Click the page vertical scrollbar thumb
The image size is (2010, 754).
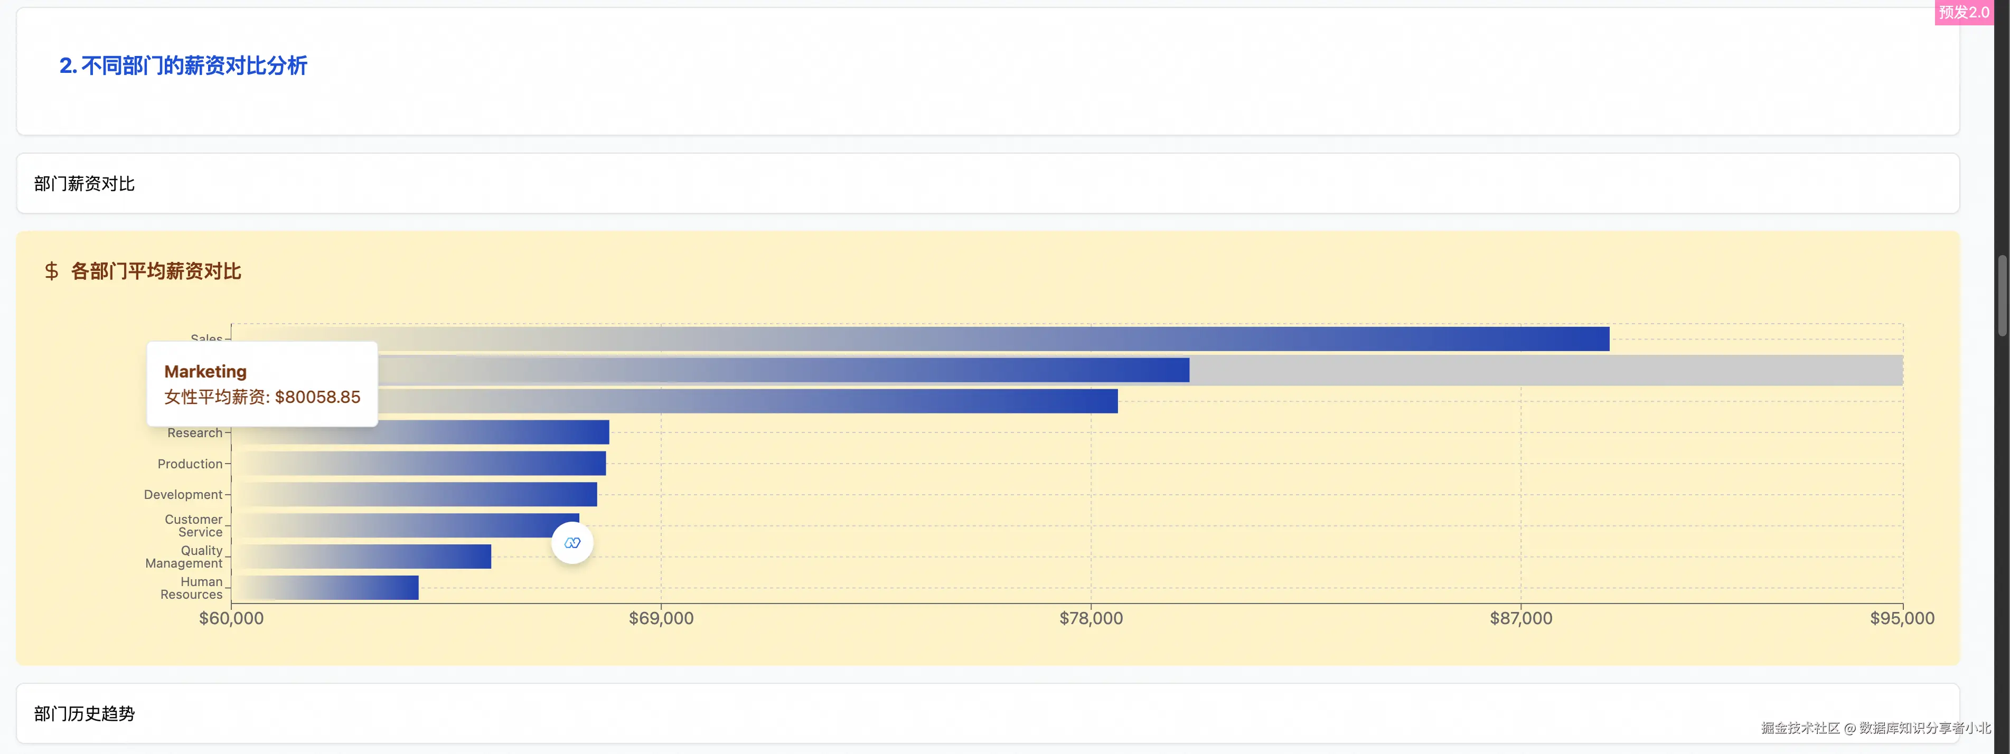coord(2002,296)
